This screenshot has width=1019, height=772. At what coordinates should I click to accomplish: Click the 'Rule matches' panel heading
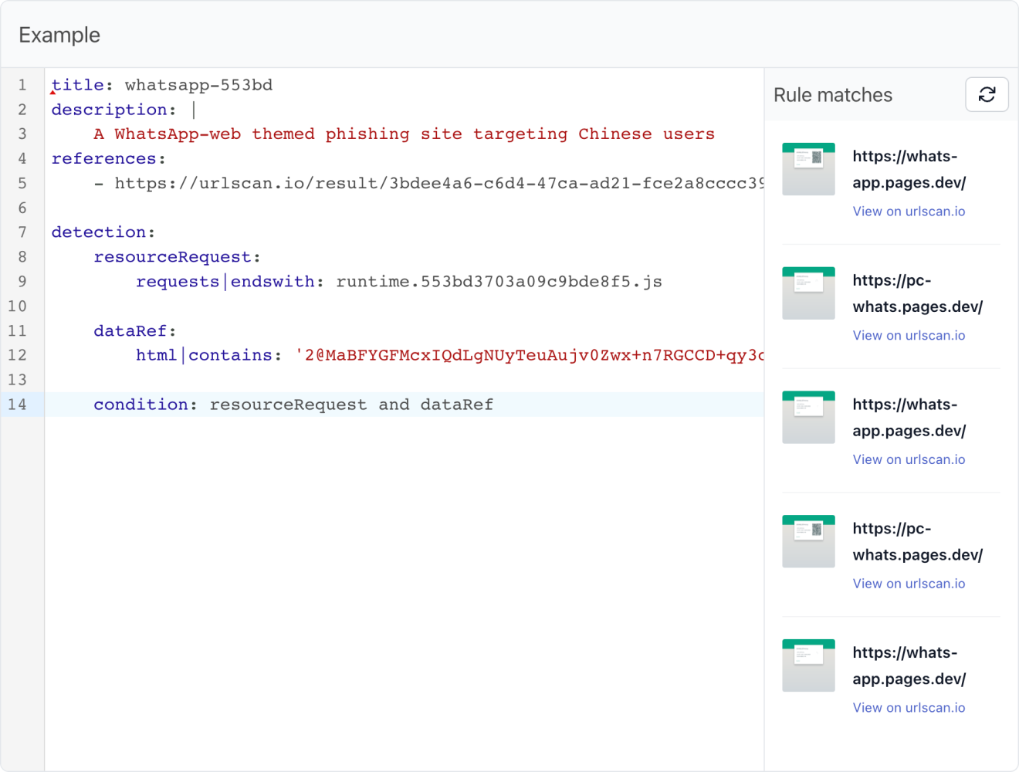pyautogui.click(x=833, y=95)
